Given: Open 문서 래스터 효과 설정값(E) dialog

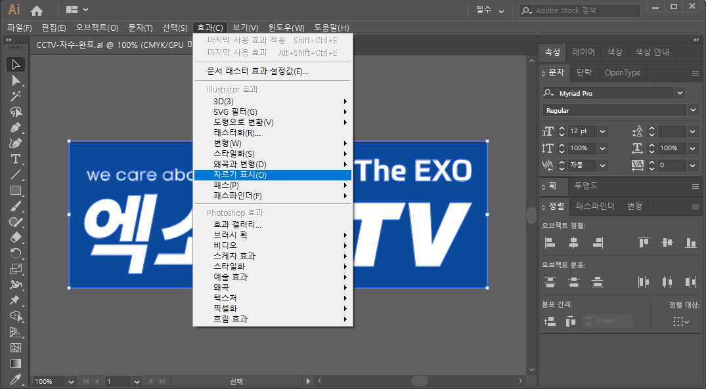Looking at the screenshot, I should (273, 71).
